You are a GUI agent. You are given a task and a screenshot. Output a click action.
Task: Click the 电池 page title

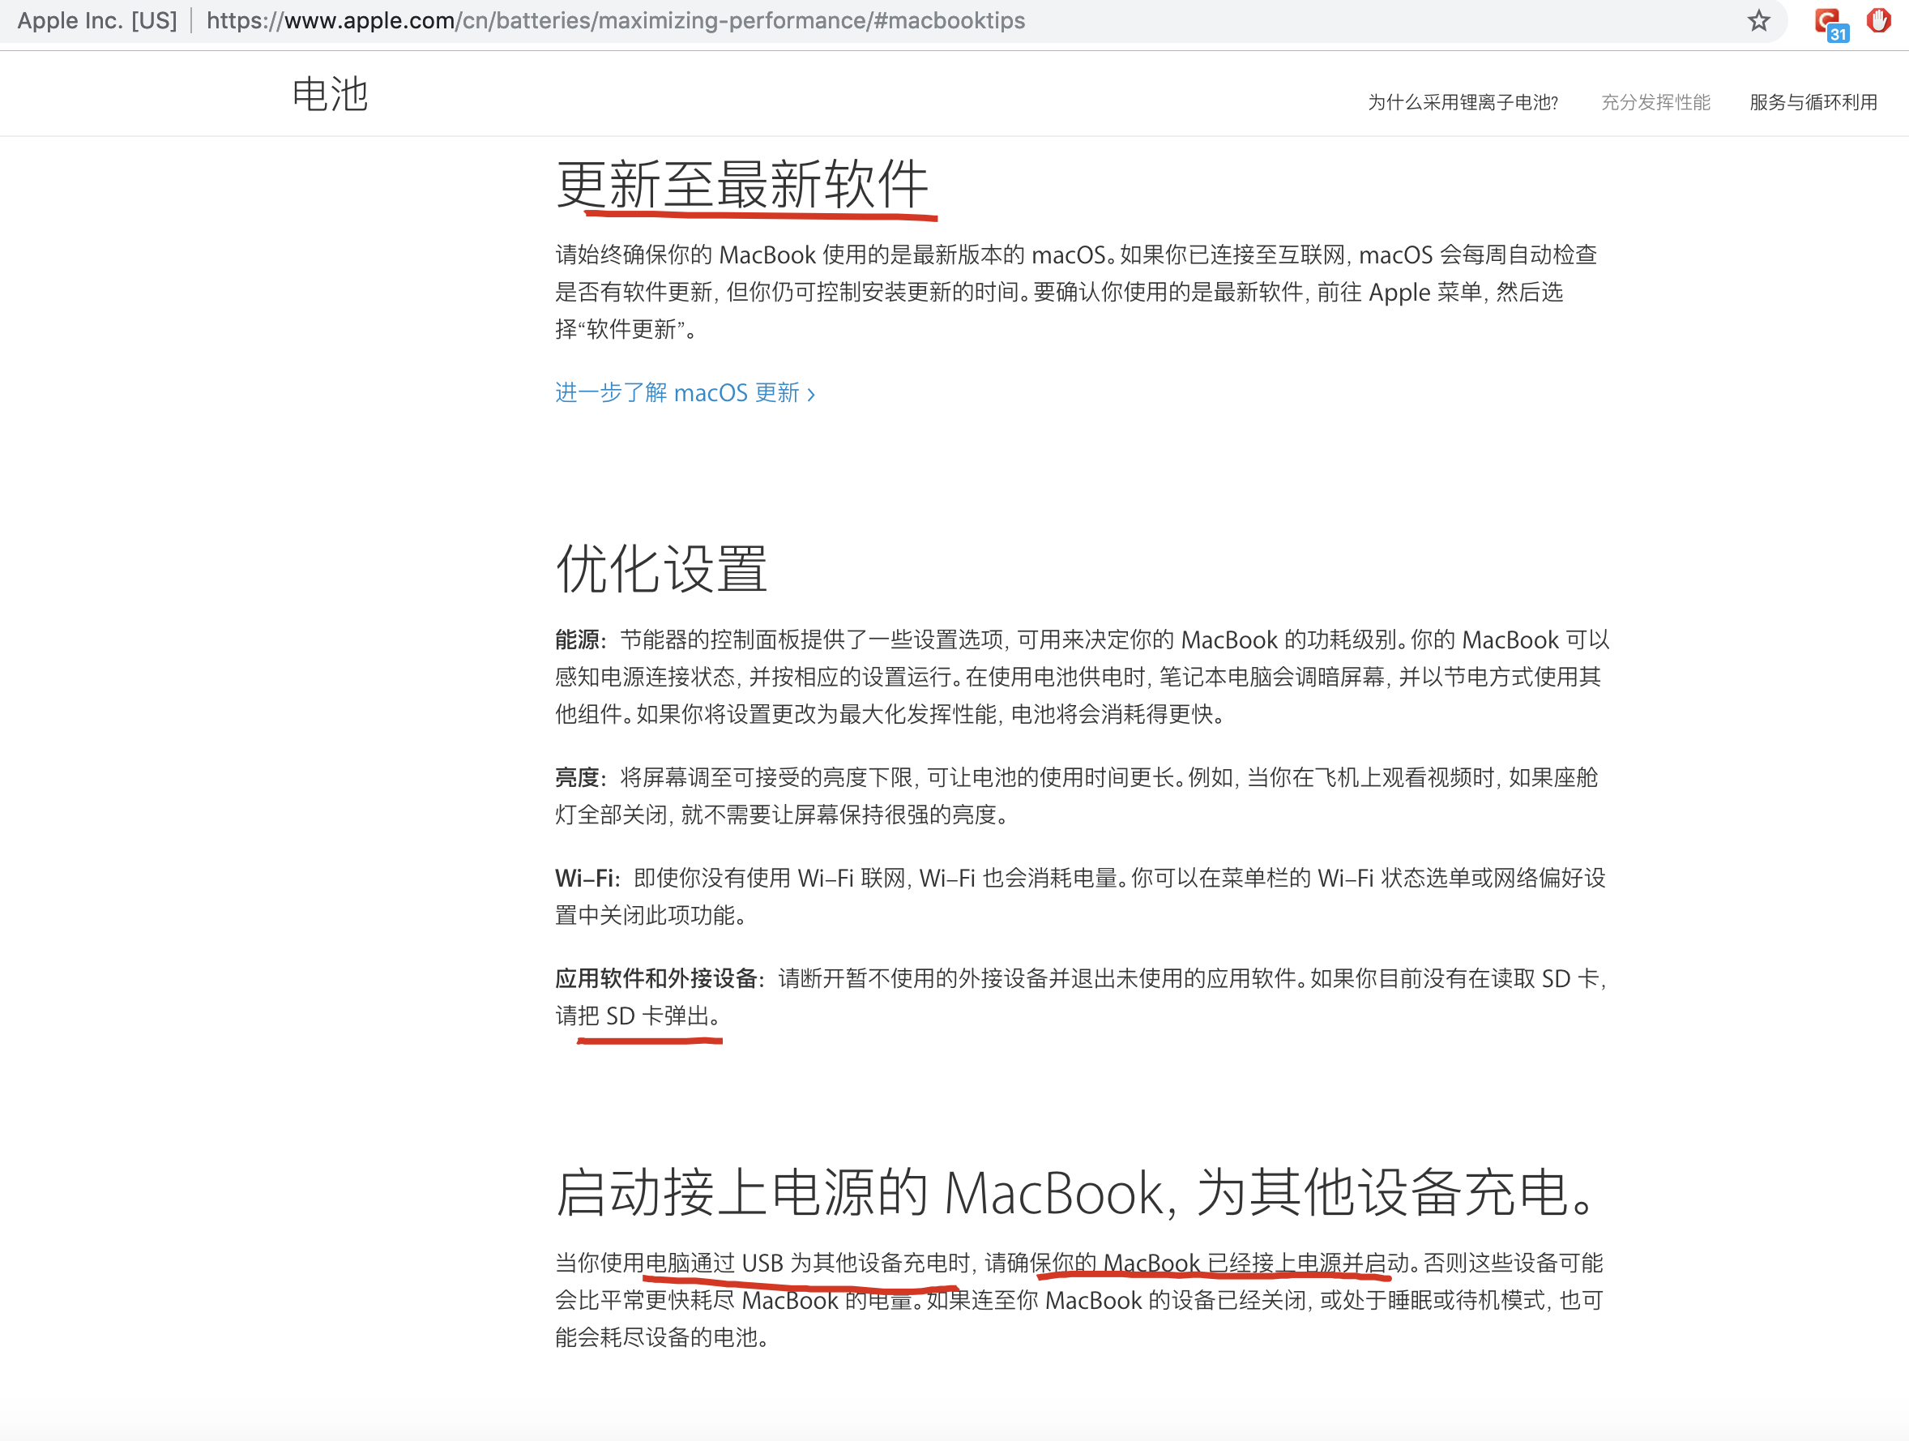(x=330, y=94)
